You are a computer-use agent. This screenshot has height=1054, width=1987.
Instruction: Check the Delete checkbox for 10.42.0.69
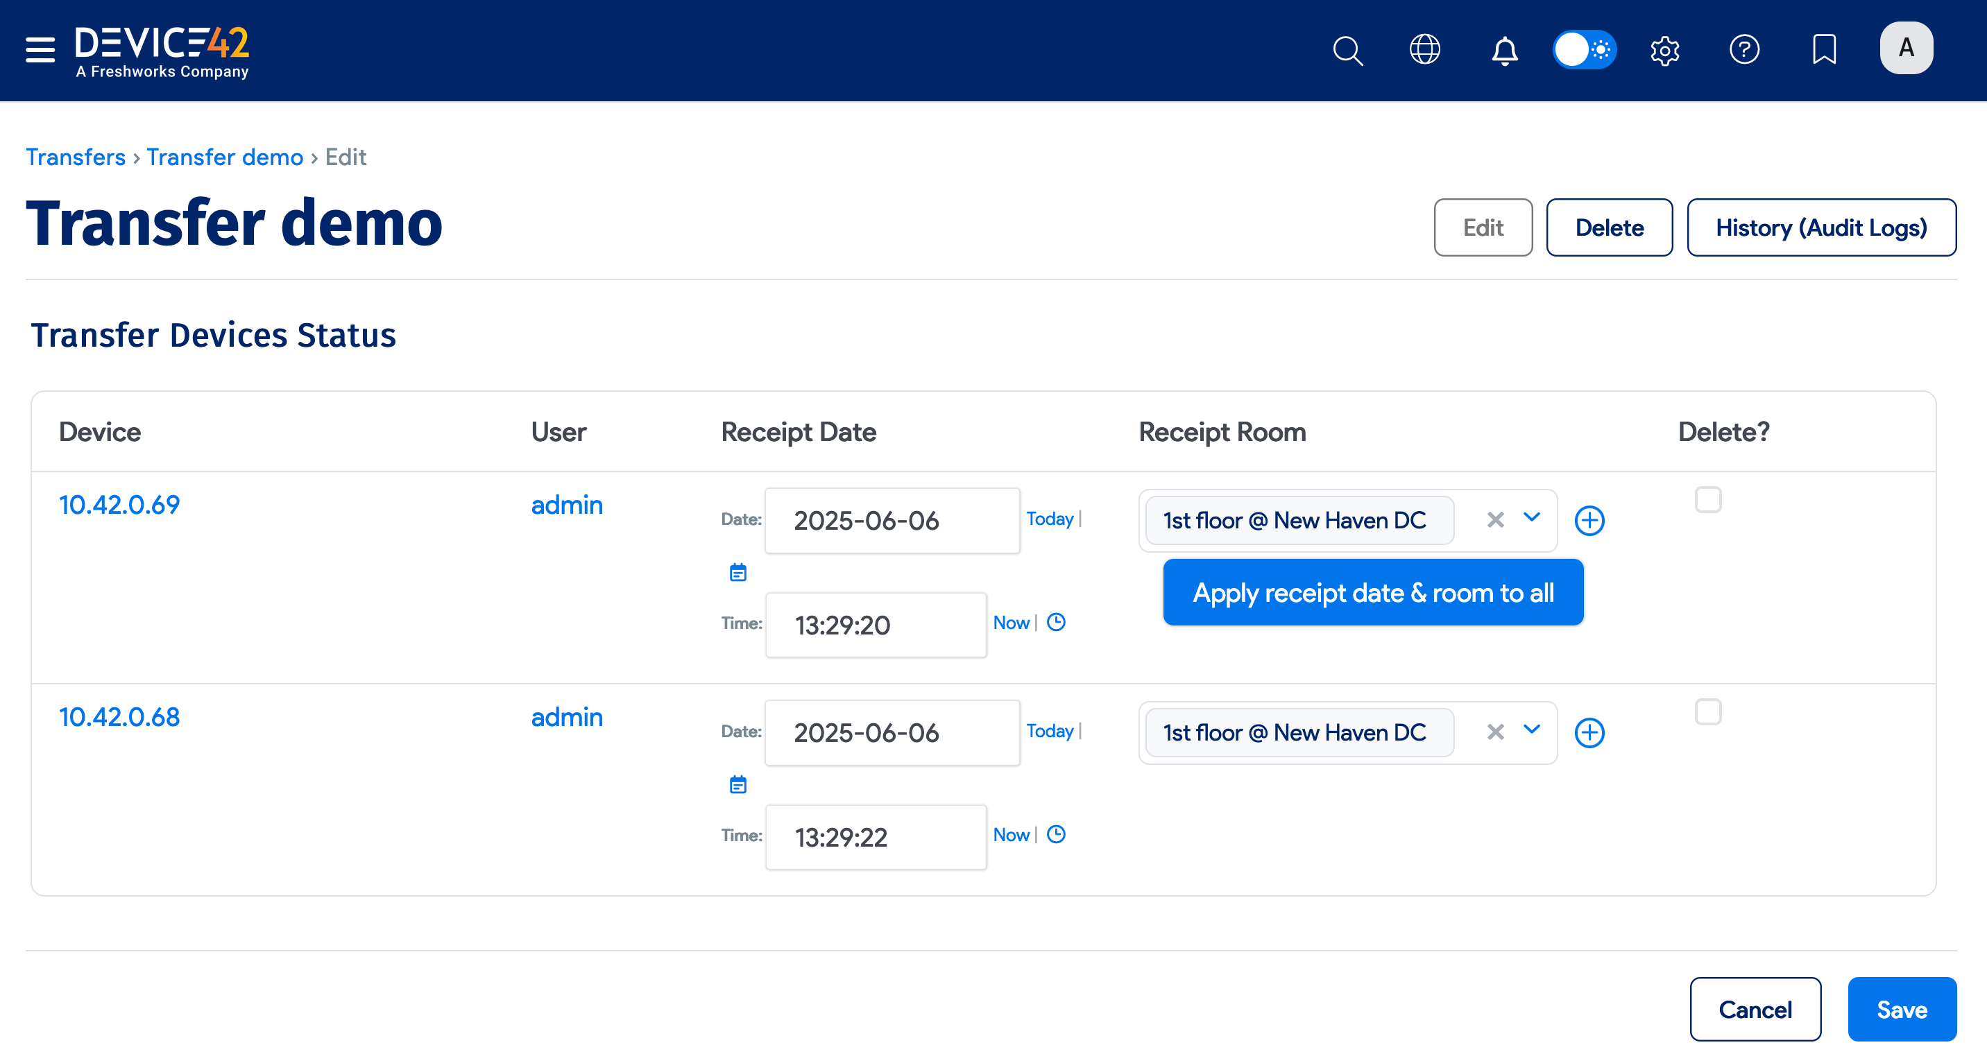pyautogui.click(x=1709, y=500)
